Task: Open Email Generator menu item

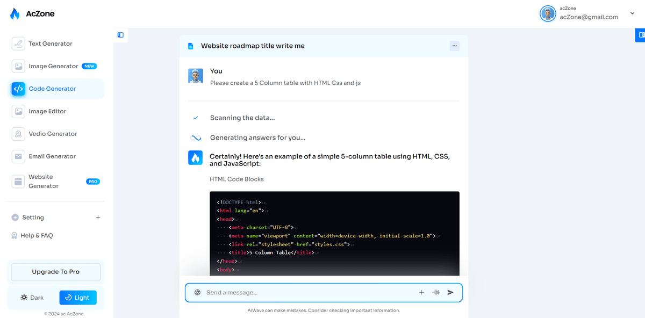Action: point(56,156)
